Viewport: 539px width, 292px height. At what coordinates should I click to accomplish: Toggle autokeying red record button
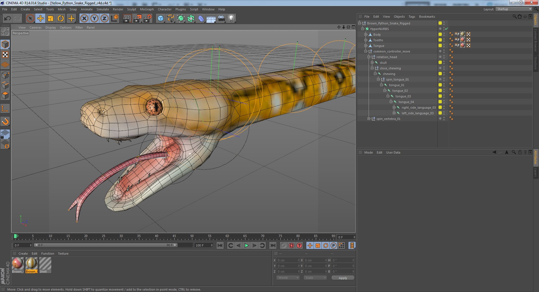point(291,245)
